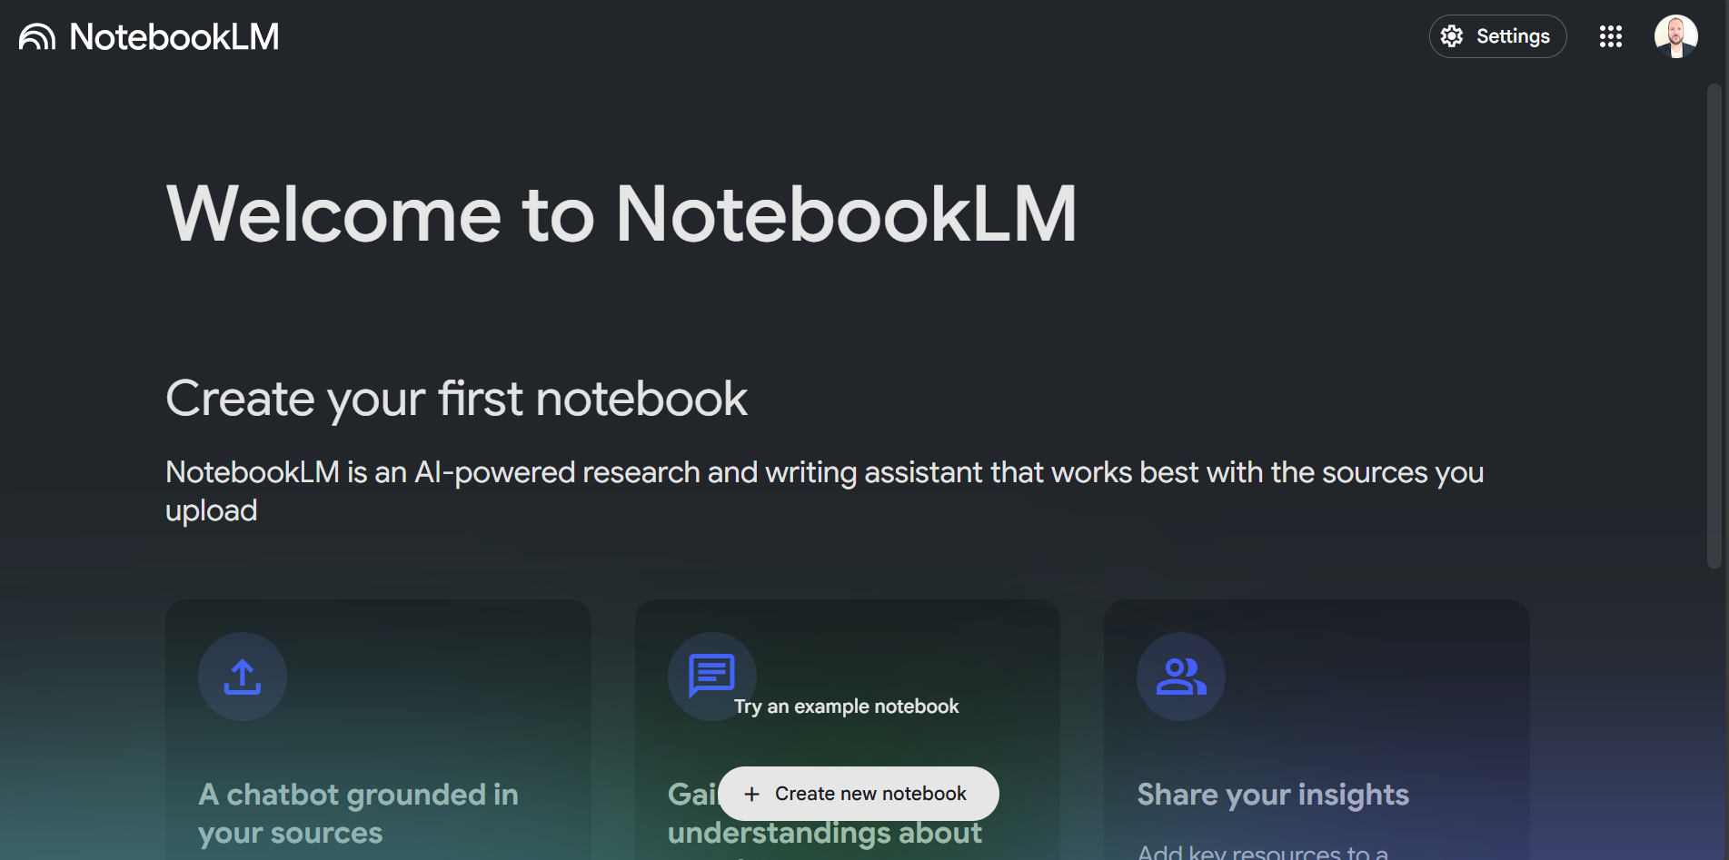This screenshot has width=1729, height=860.
Task: Open the Try an example notebook link
Action: pos(846,707)
